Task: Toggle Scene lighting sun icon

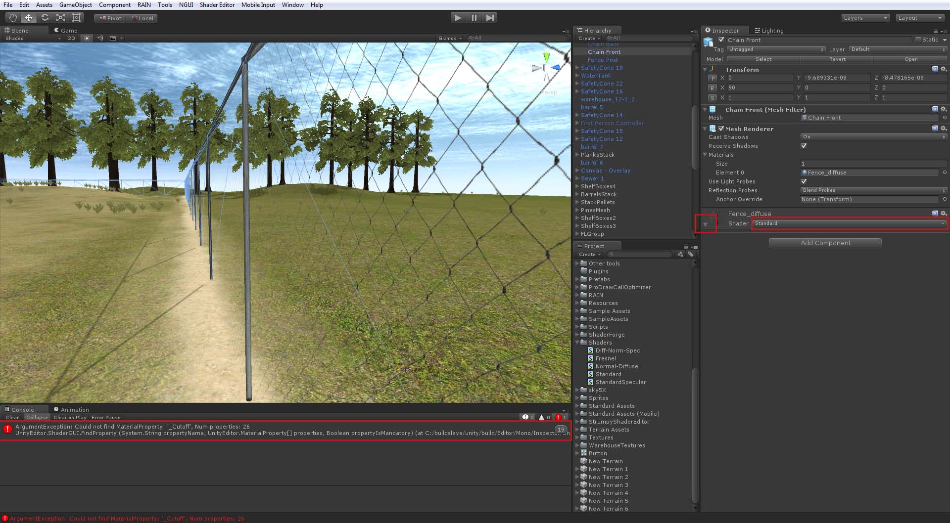Action: coord(87,38)
